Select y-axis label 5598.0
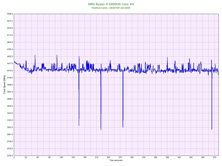 pyautogui.click(x=10, y=14)
